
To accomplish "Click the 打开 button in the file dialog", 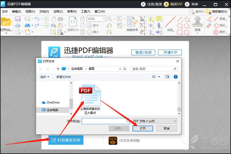I will point(143,128).
